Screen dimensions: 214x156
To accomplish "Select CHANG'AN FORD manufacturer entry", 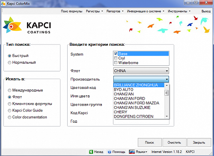I will tap(139, 99).
